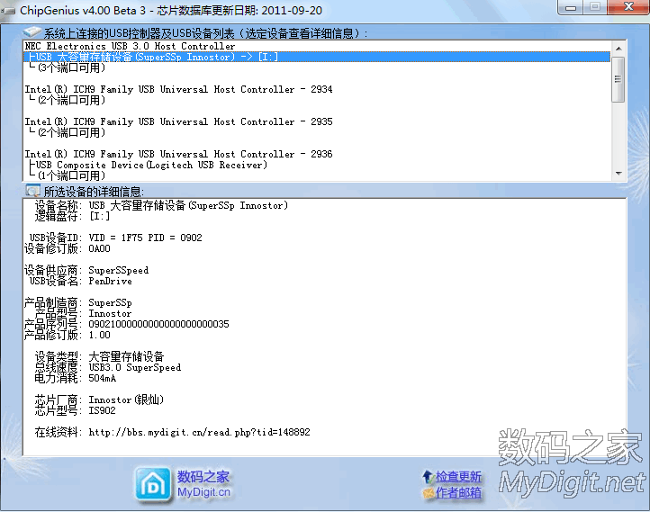This screenshot has height=512, width=650.
Task: Click the magnifier icon beside 所选设备的详细信息
Action: (x=32, y=191)
